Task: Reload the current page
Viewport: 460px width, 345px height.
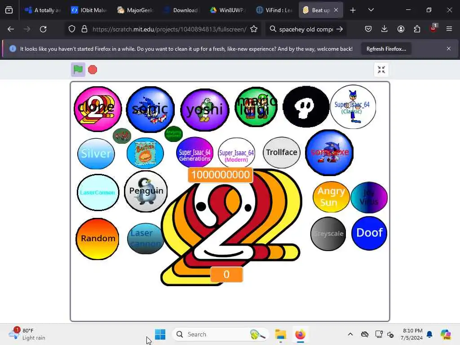Action: click(43, 29)
